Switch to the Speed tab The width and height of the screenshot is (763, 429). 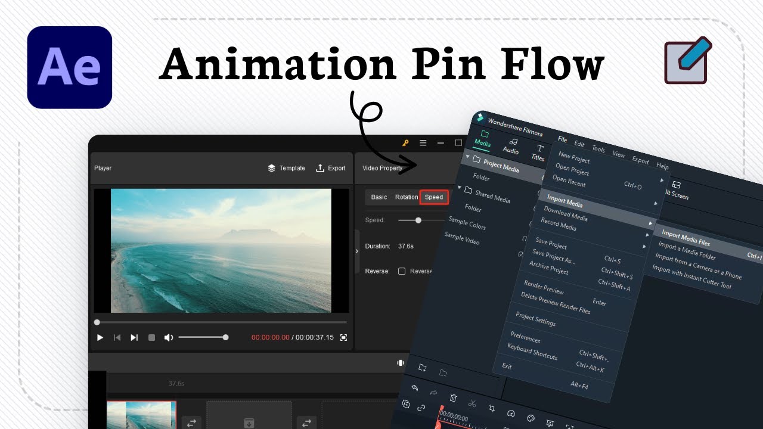[x=434, y=197]
